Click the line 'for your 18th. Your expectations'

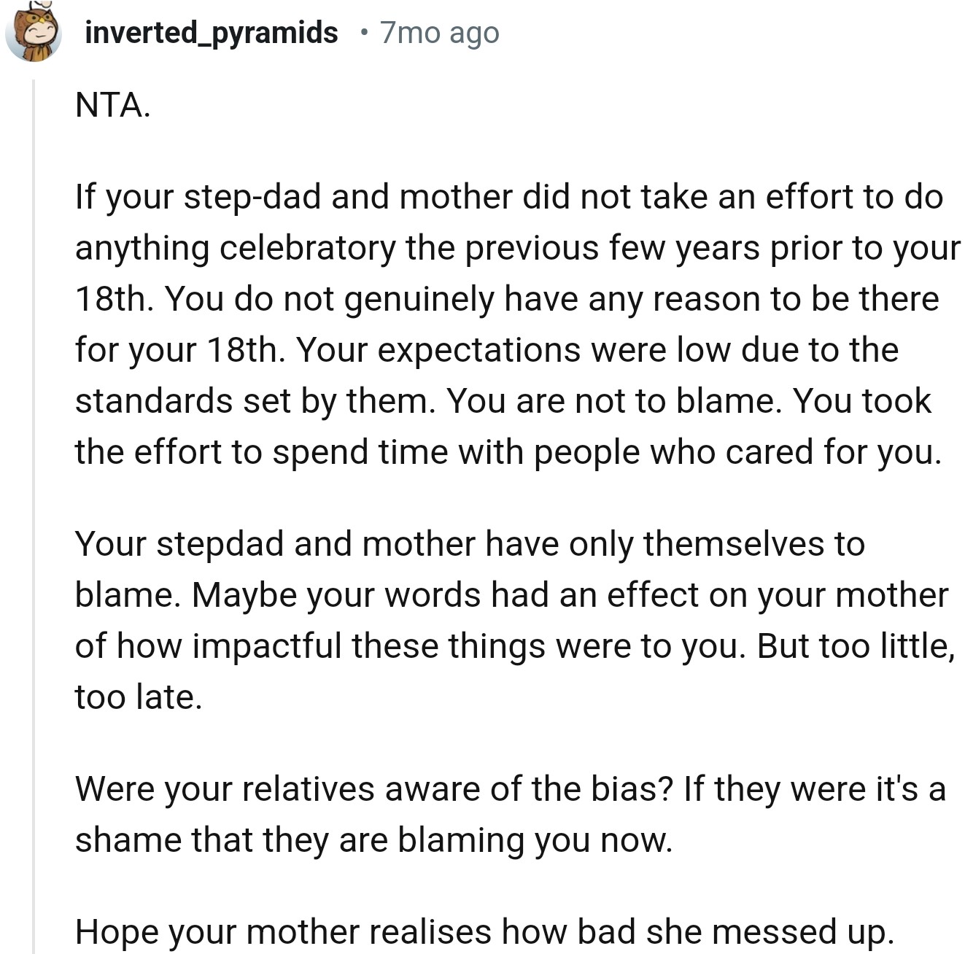[486, 350]
